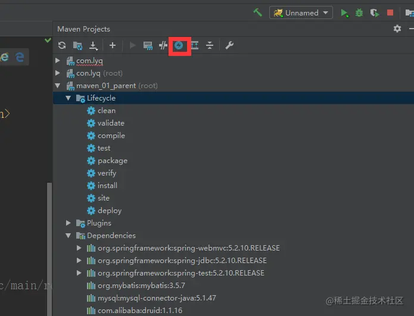Click Run with Coverage icon
This screenshot has height=316, width=414.
click(x=375, y=12)
